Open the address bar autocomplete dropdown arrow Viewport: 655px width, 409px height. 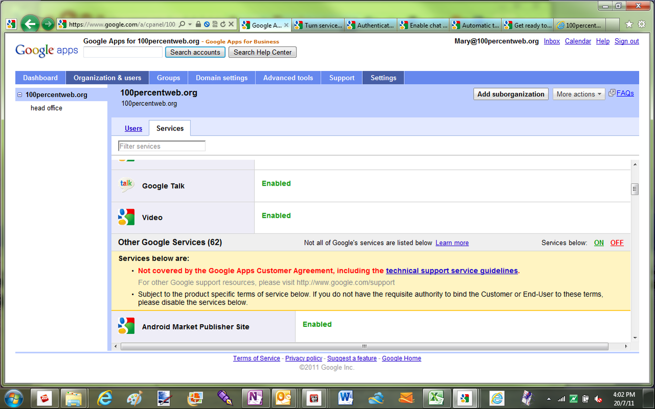(190, 24)
